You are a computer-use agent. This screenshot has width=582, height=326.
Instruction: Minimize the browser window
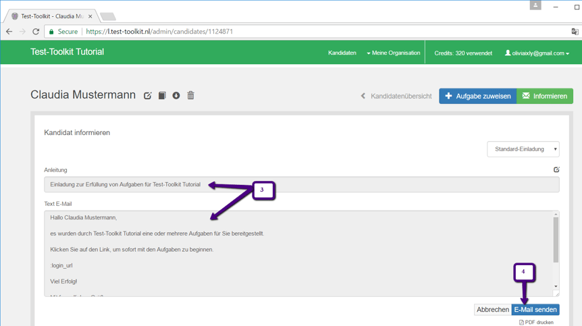pyautogui.click(x=555, y=7)
